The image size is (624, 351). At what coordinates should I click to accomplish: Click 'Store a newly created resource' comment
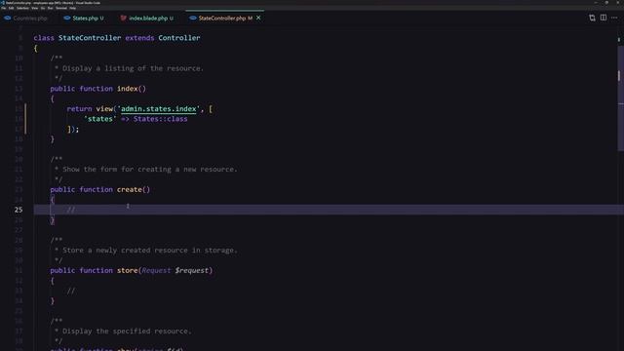coord(149,250)
